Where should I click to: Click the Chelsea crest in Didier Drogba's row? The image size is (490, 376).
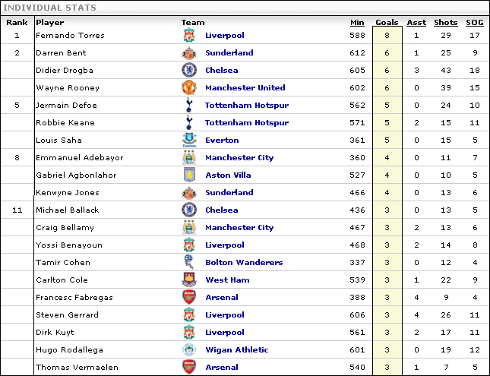coord(189,70)
